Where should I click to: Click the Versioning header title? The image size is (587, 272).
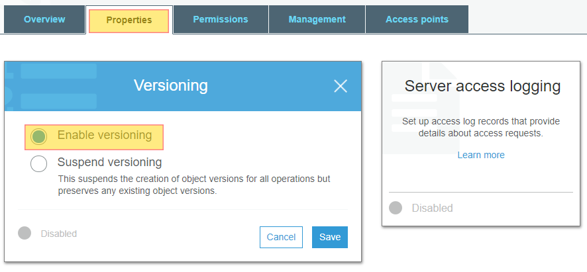[x=171, y=85]
